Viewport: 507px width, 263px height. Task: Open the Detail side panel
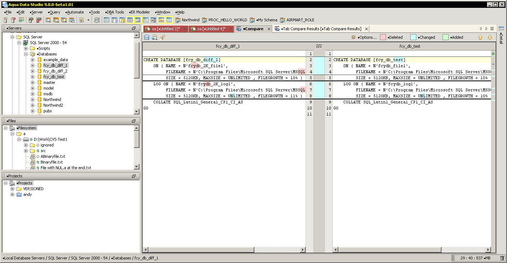[x=501, y=36]
